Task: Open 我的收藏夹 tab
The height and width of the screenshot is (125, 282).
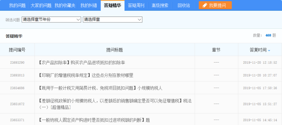Action: [65, 5]
